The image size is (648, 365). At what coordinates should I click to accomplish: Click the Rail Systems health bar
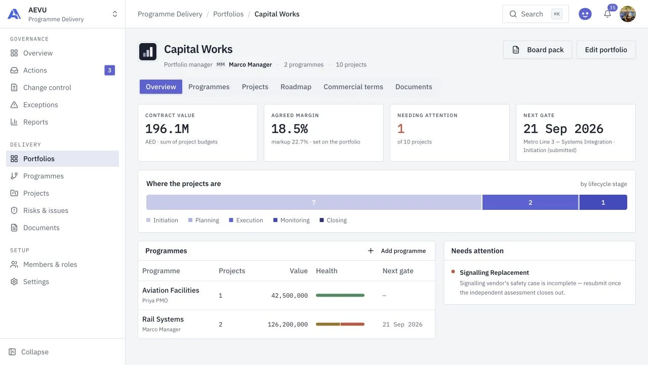tap(340, 324)
